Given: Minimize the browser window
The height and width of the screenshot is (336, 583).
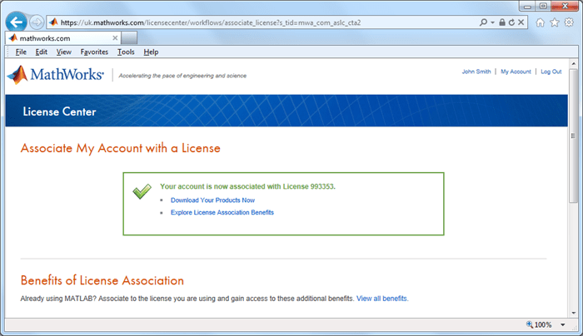Looking at the screenshot, I should click(x=527, y=6).
